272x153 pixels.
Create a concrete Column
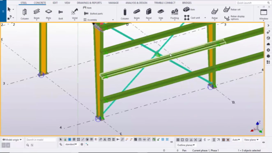pos(125,14)
